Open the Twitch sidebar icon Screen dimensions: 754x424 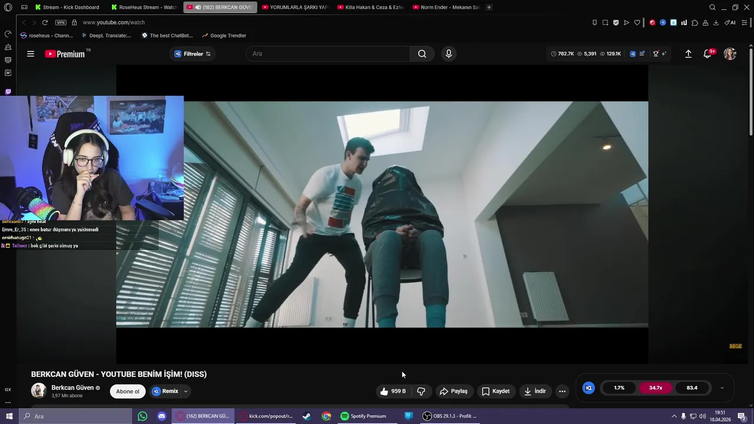click(8, 92)
